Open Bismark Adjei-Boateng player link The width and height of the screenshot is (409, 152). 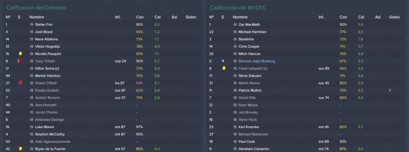(257, 61)
